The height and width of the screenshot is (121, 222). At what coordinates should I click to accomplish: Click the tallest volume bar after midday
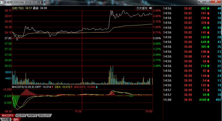[x=111, y=75]
